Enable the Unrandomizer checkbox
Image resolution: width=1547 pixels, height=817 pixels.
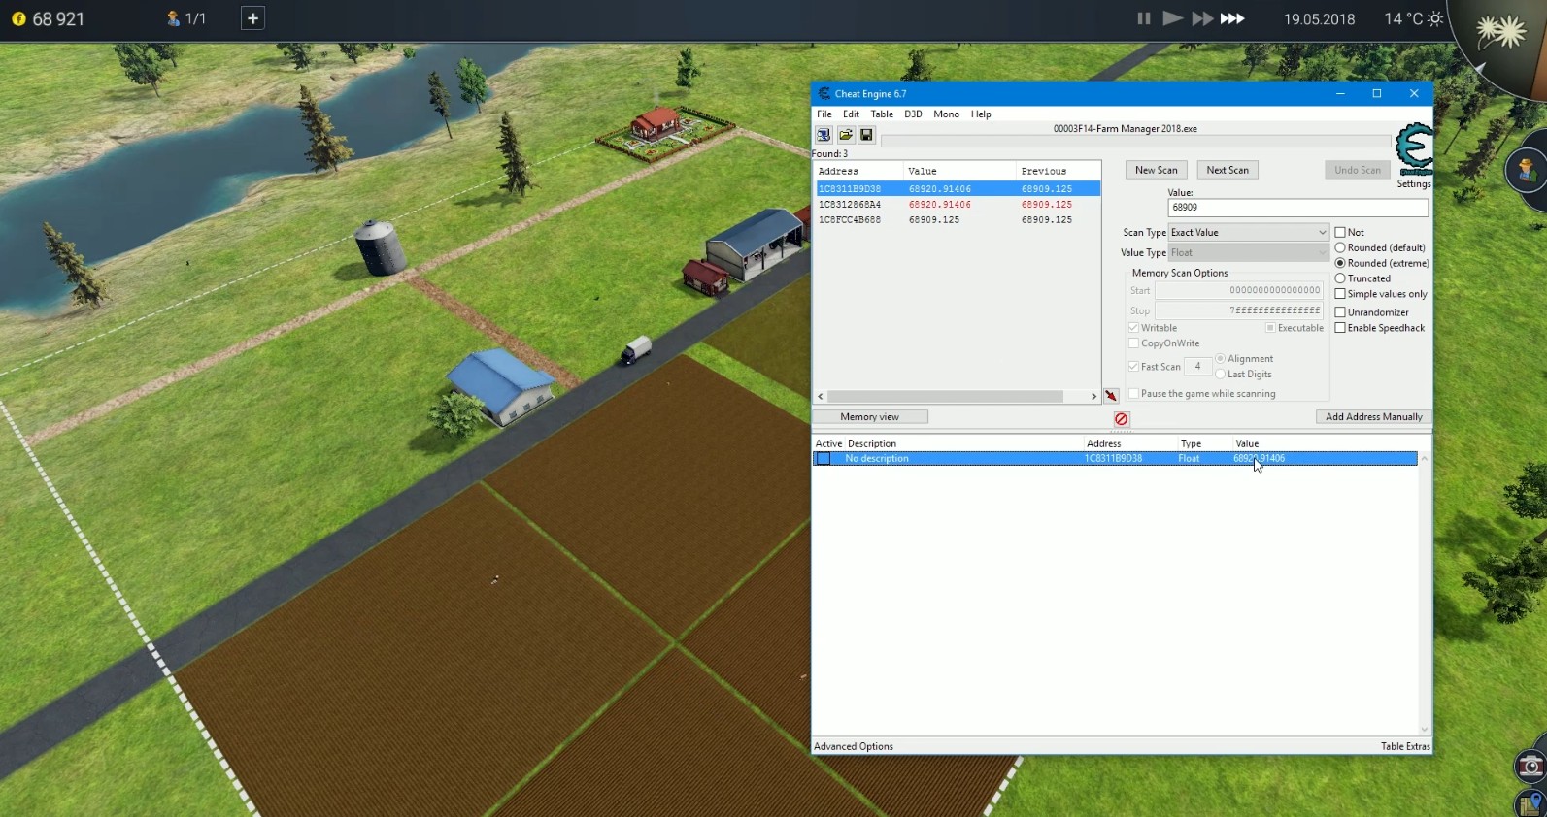click(1340, 312)
